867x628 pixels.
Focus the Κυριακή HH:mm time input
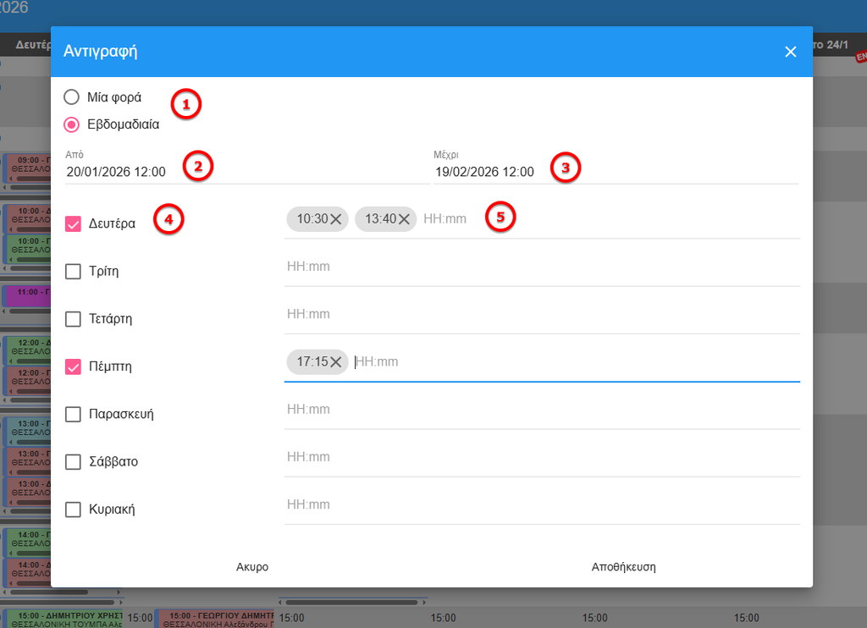tap(542, 504)
